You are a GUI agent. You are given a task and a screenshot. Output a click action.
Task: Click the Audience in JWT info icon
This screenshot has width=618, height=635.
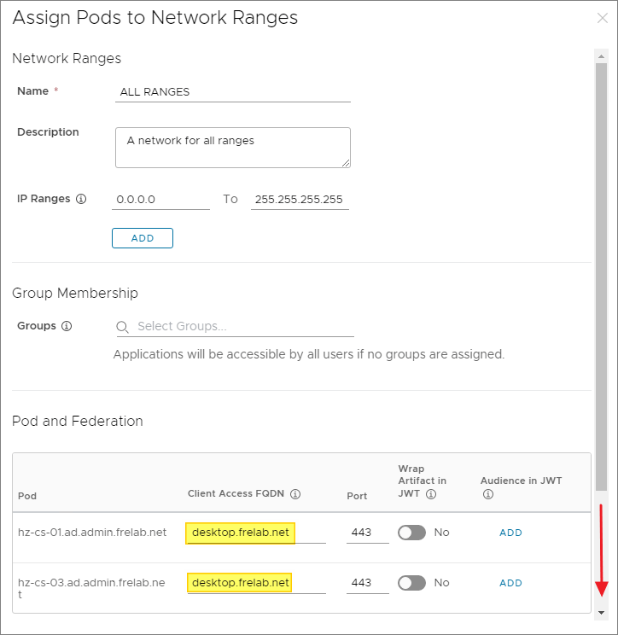click(487, 494)
